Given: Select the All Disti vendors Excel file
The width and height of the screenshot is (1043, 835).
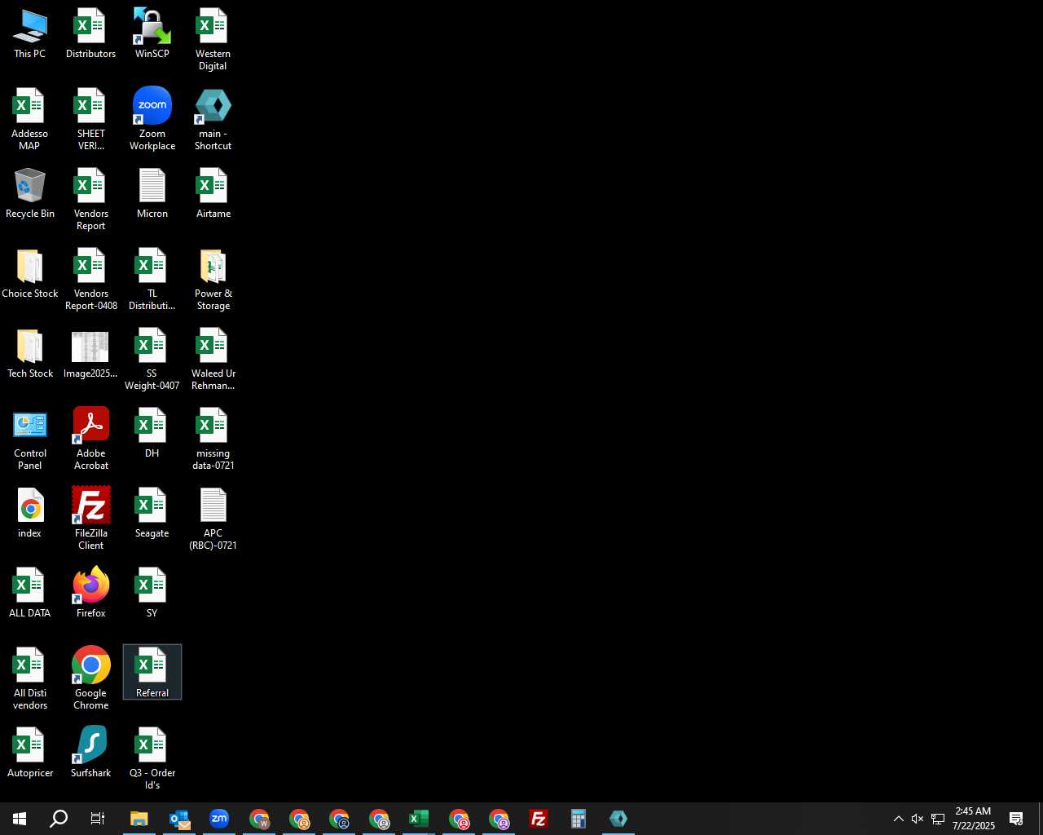Looking at the screenshot, I should pyautogui.click(x=30, y=679).
